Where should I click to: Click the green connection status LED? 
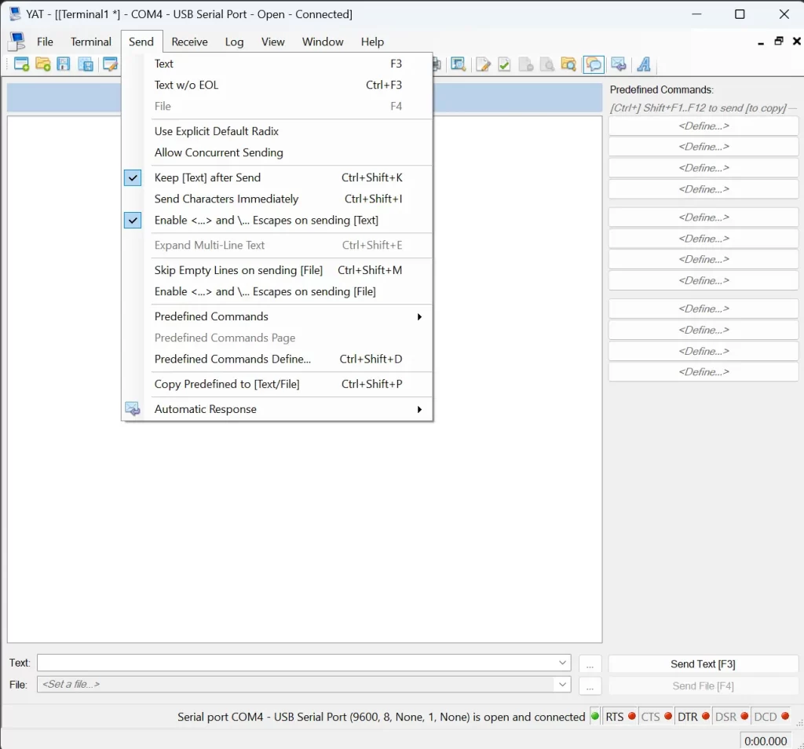point(595,716)
